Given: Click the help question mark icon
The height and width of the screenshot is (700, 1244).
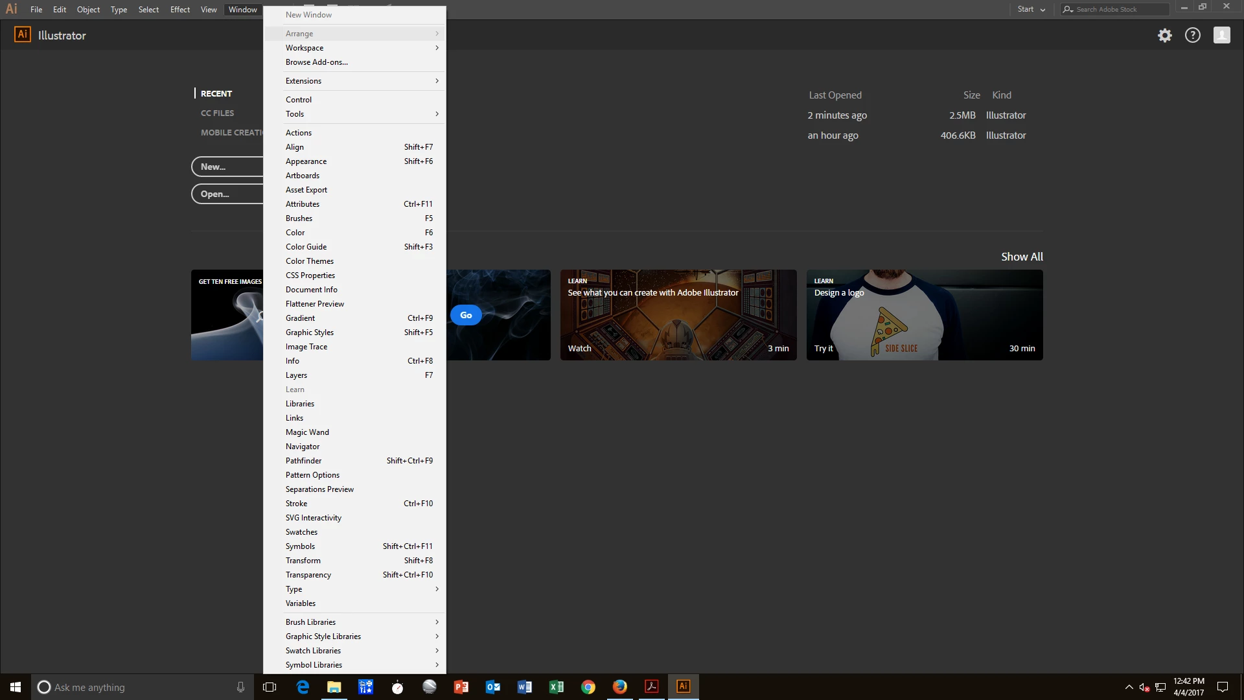Looking at the screenshot, I should pyautogui.click(x=1192, y=36).
